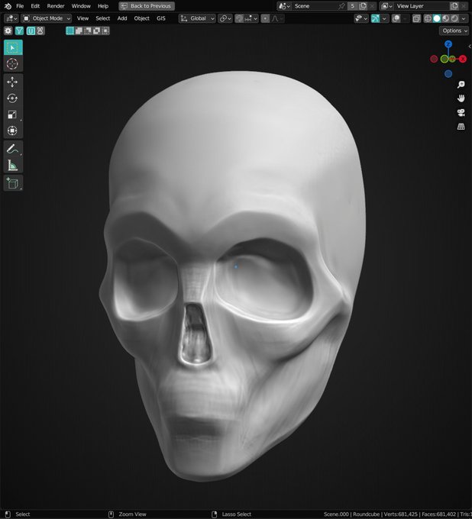
Task: Open the Help menu
Action: pyautogui.click(x=103, y=6)
